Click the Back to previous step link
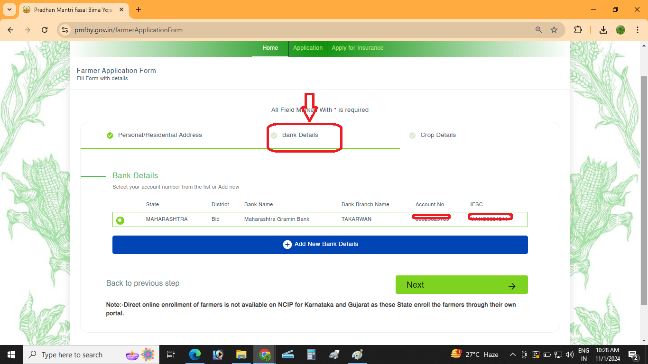The image size is (648, 364). point(142,283)
